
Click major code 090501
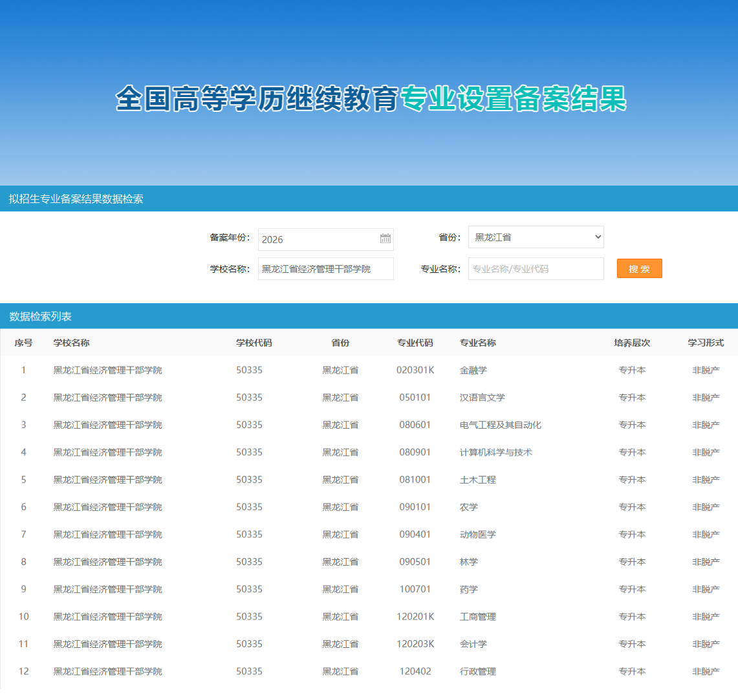click(415, 562)
